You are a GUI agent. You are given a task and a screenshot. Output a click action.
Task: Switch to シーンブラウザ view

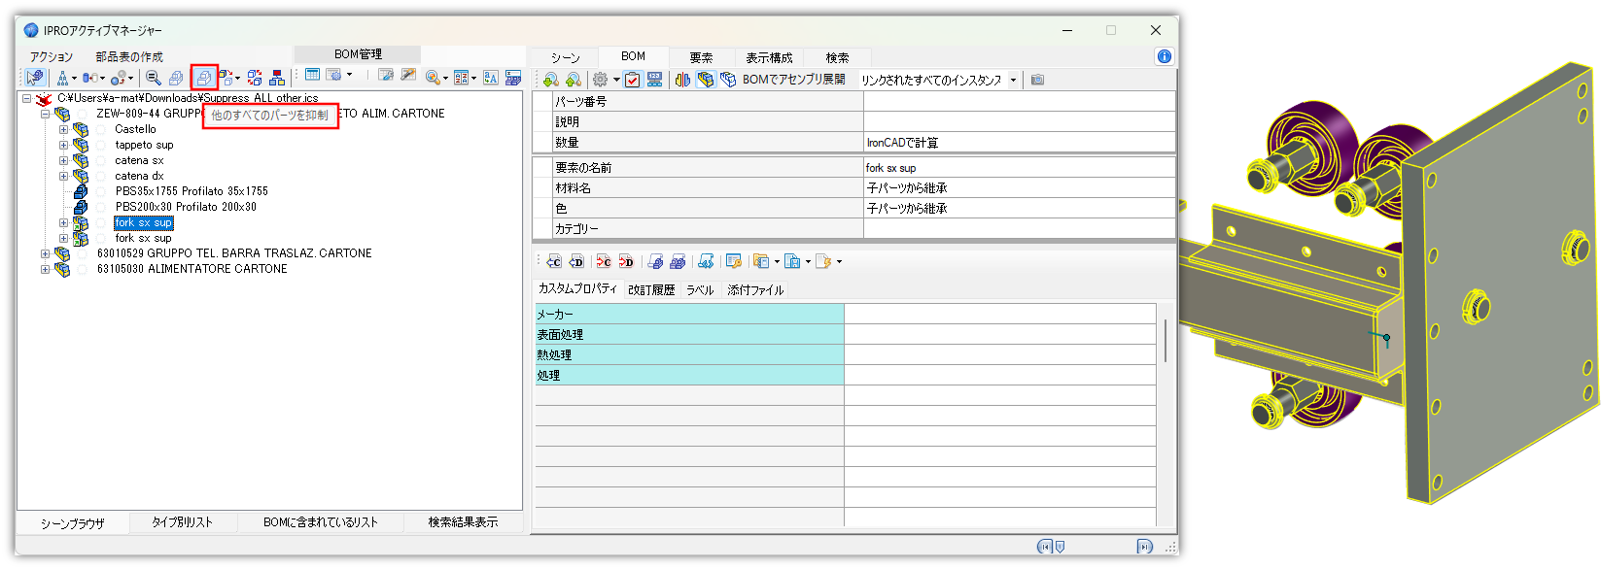[x=73, y=522]
